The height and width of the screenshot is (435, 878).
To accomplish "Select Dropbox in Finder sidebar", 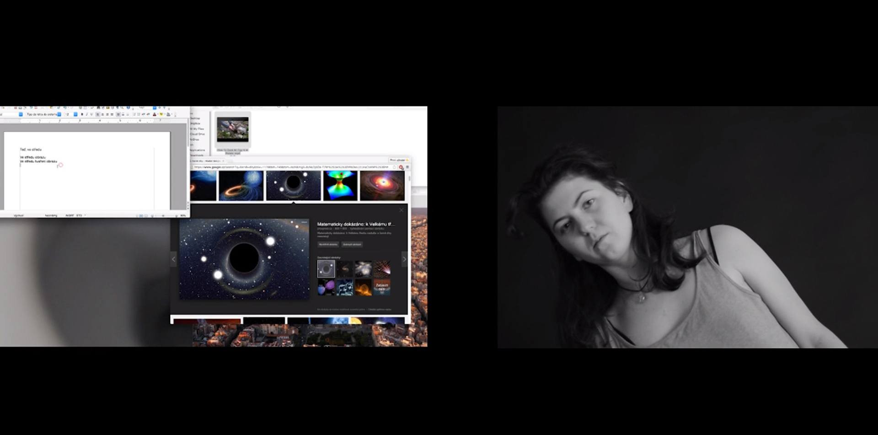I will point(195,124).
